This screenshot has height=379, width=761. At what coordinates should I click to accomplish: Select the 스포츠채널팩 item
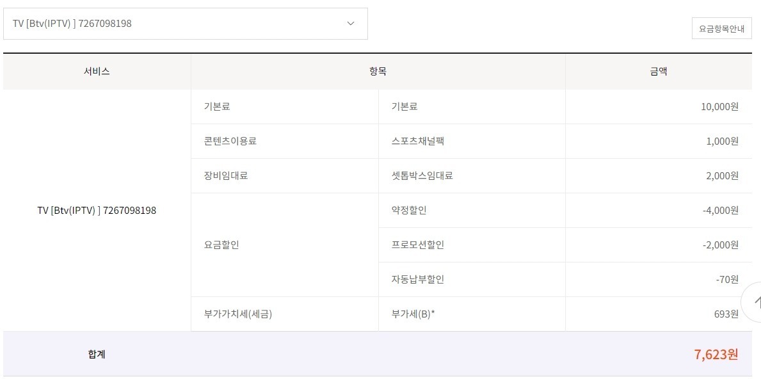[417, 141]
